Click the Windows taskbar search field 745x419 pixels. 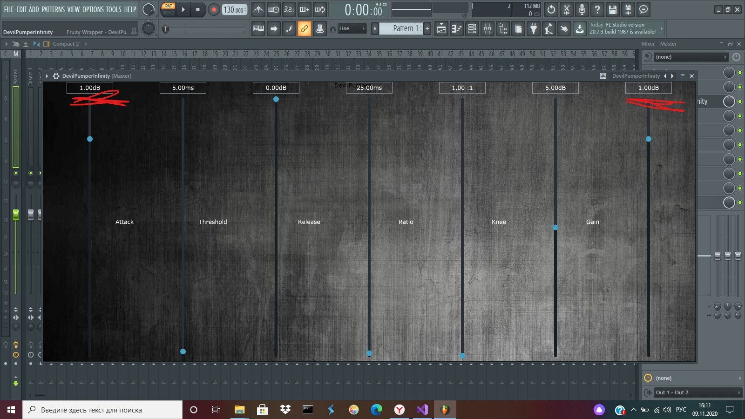(102, 410)
